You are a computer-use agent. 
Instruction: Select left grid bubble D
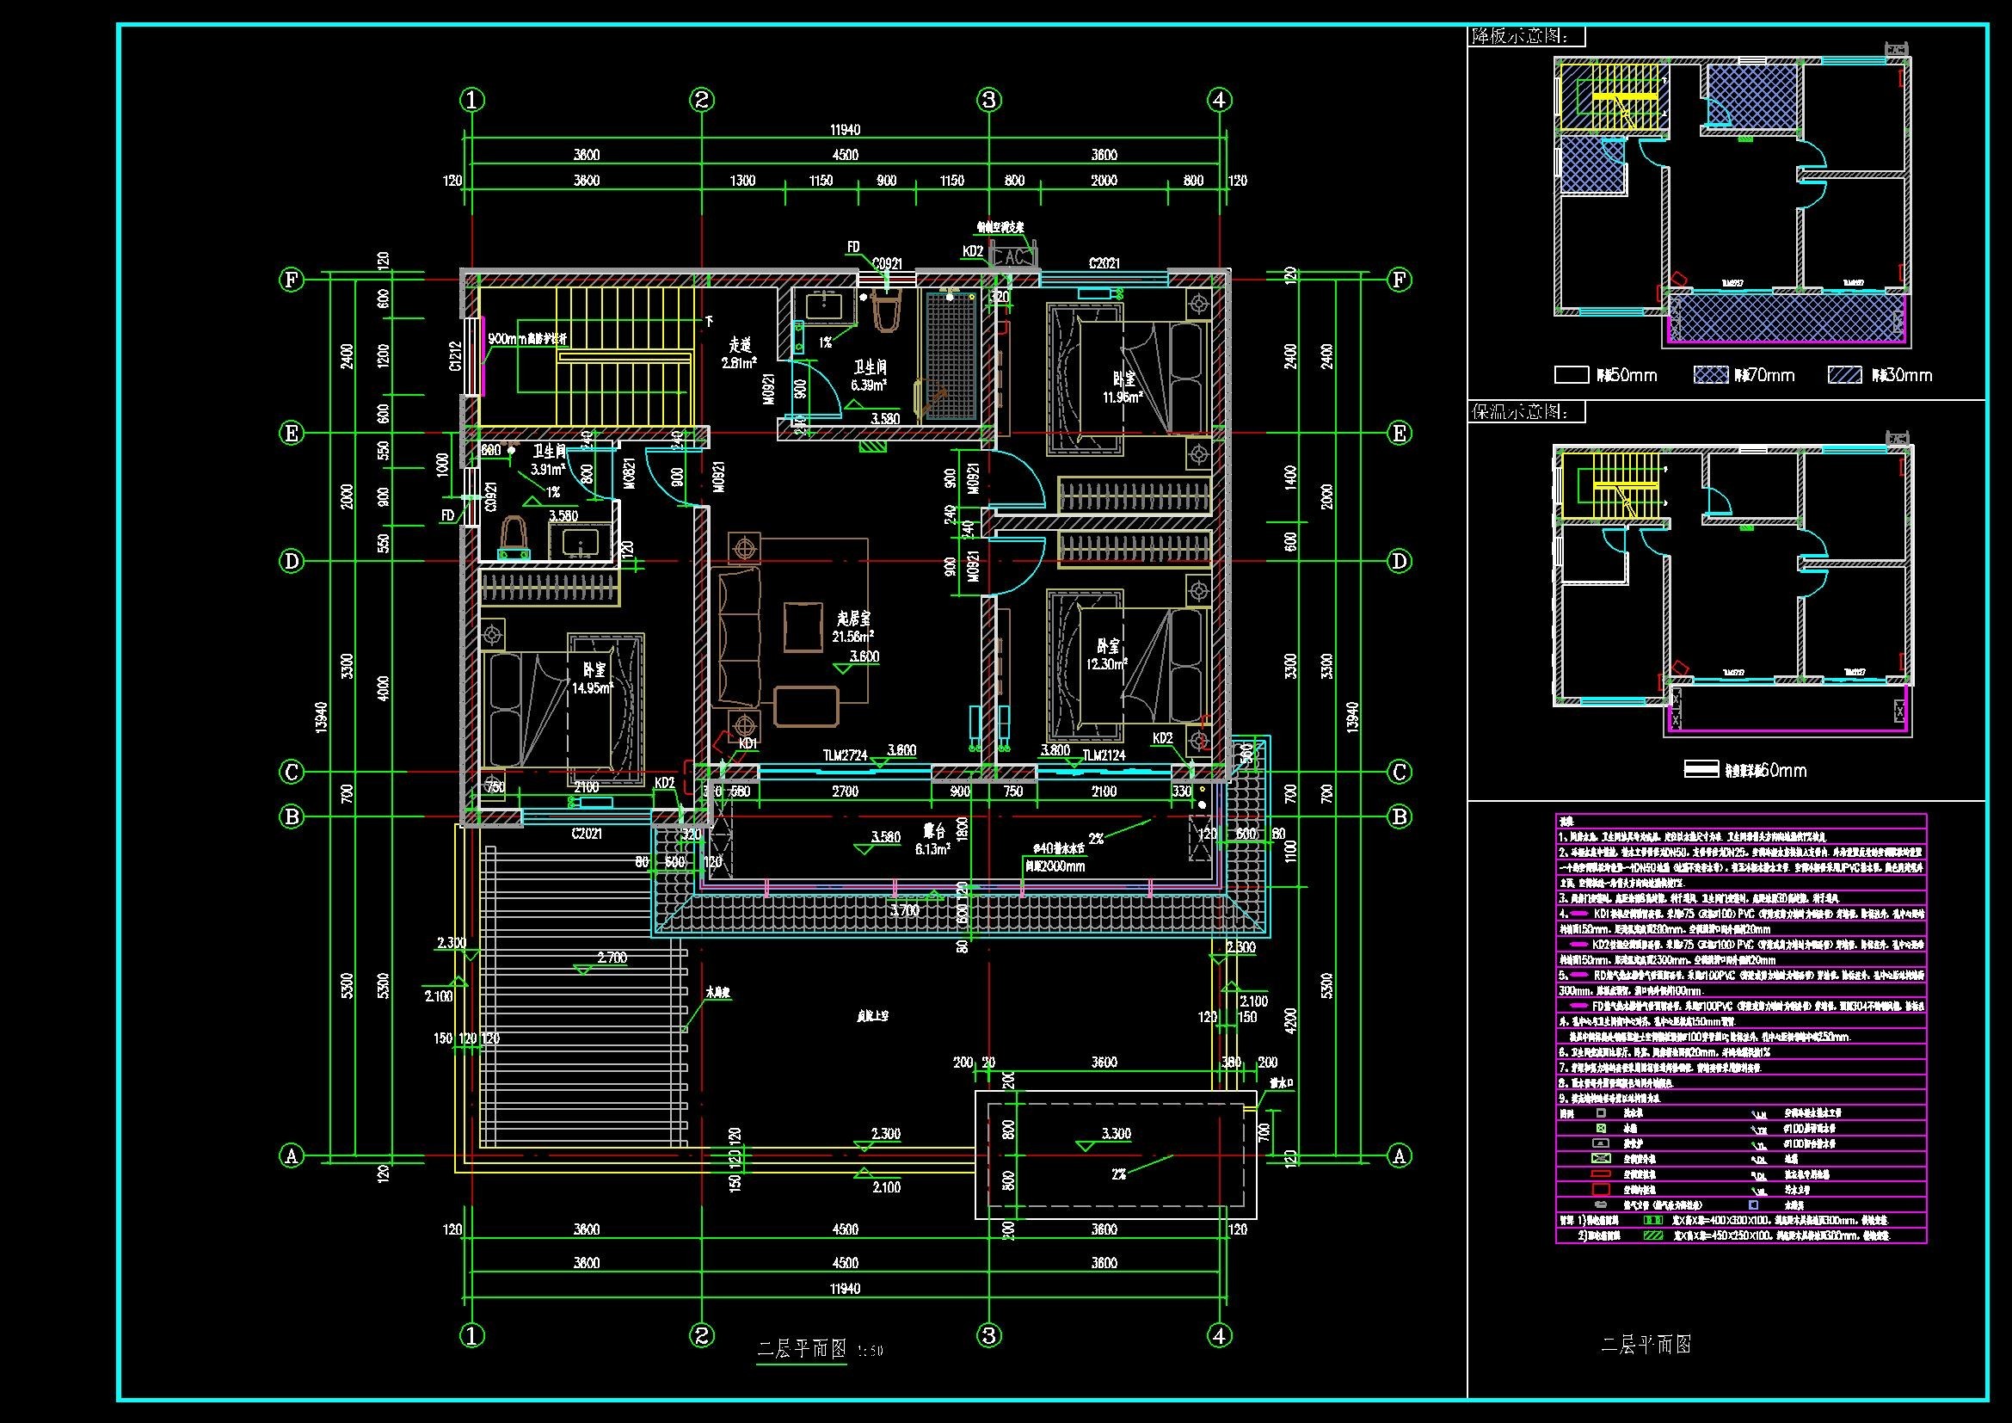291,561
